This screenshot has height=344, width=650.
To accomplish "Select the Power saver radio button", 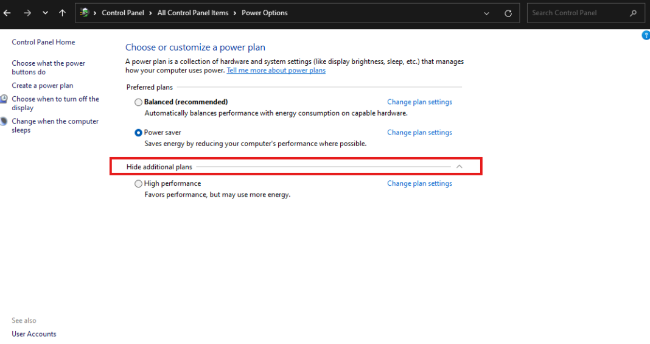I will (x=138, y=133).
